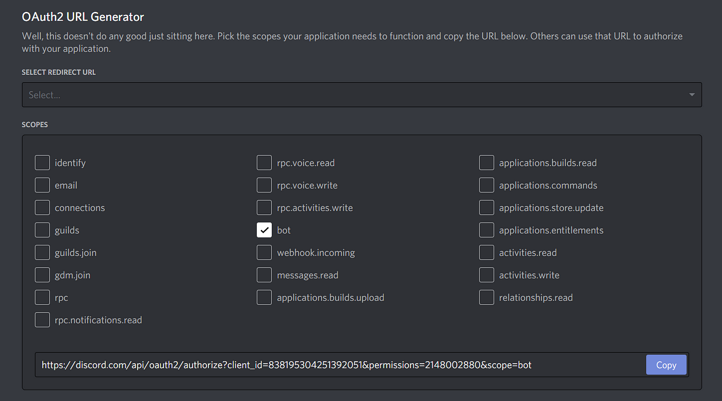Enable rpc.activities.write scope

click(x=264, y=207)
